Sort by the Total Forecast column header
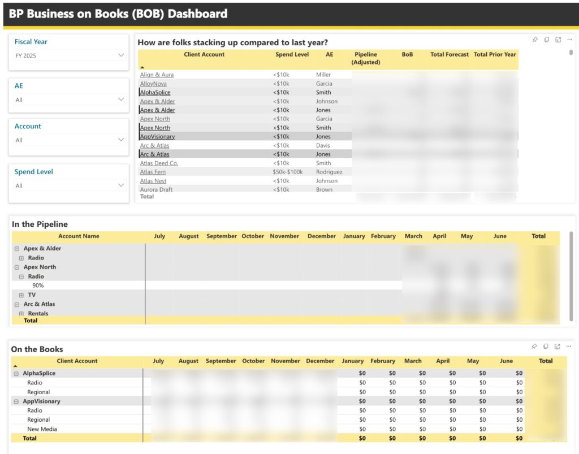Screen dimensions: 579x454 (x=450, y=54)
